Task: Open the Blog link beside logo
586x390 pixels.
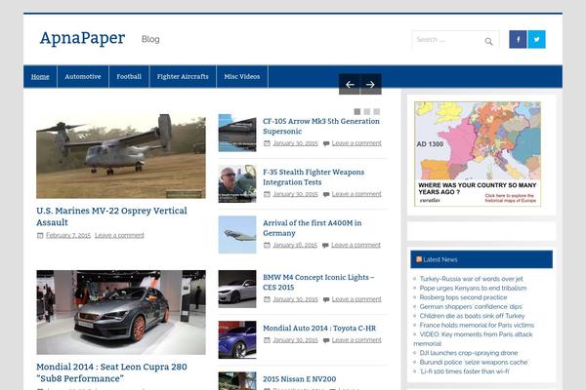Action: (x=150, y=40)
